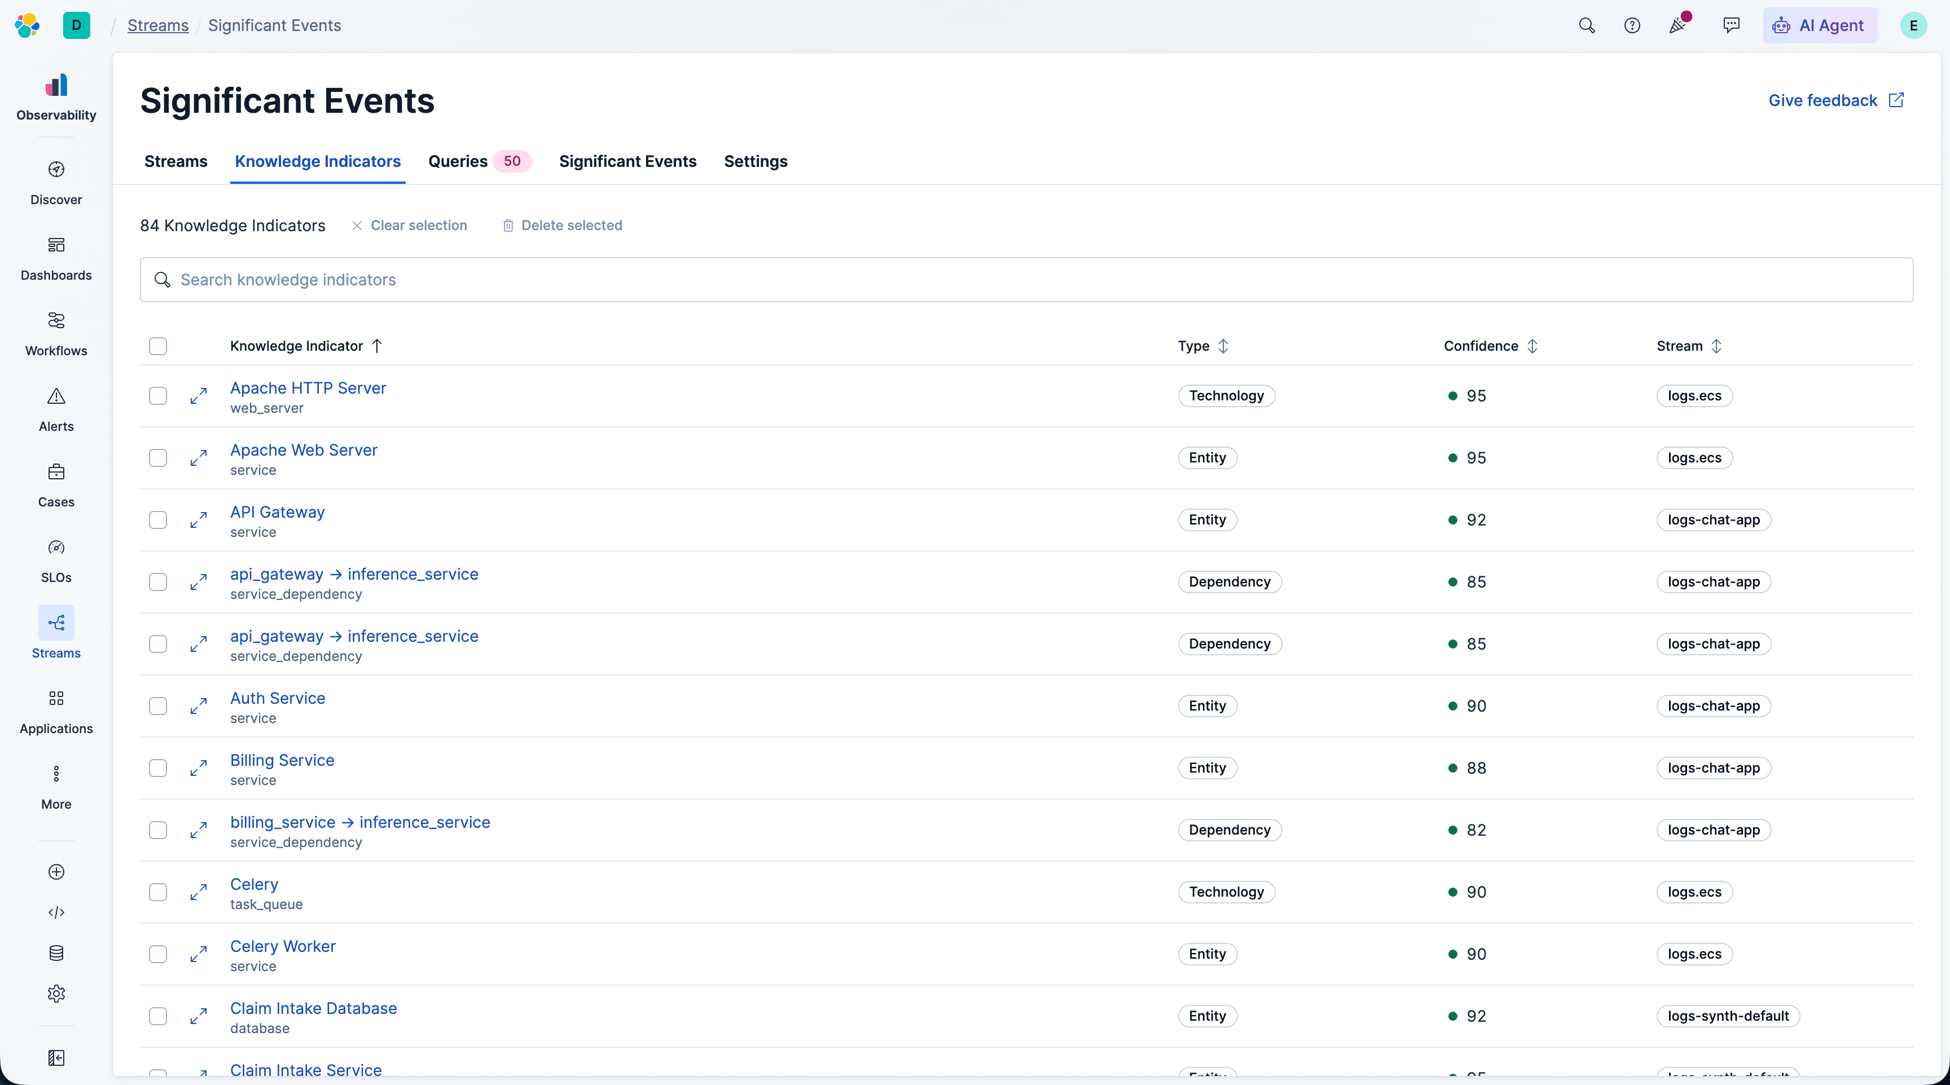Open SLOs in the sidebar

[56, 561]
